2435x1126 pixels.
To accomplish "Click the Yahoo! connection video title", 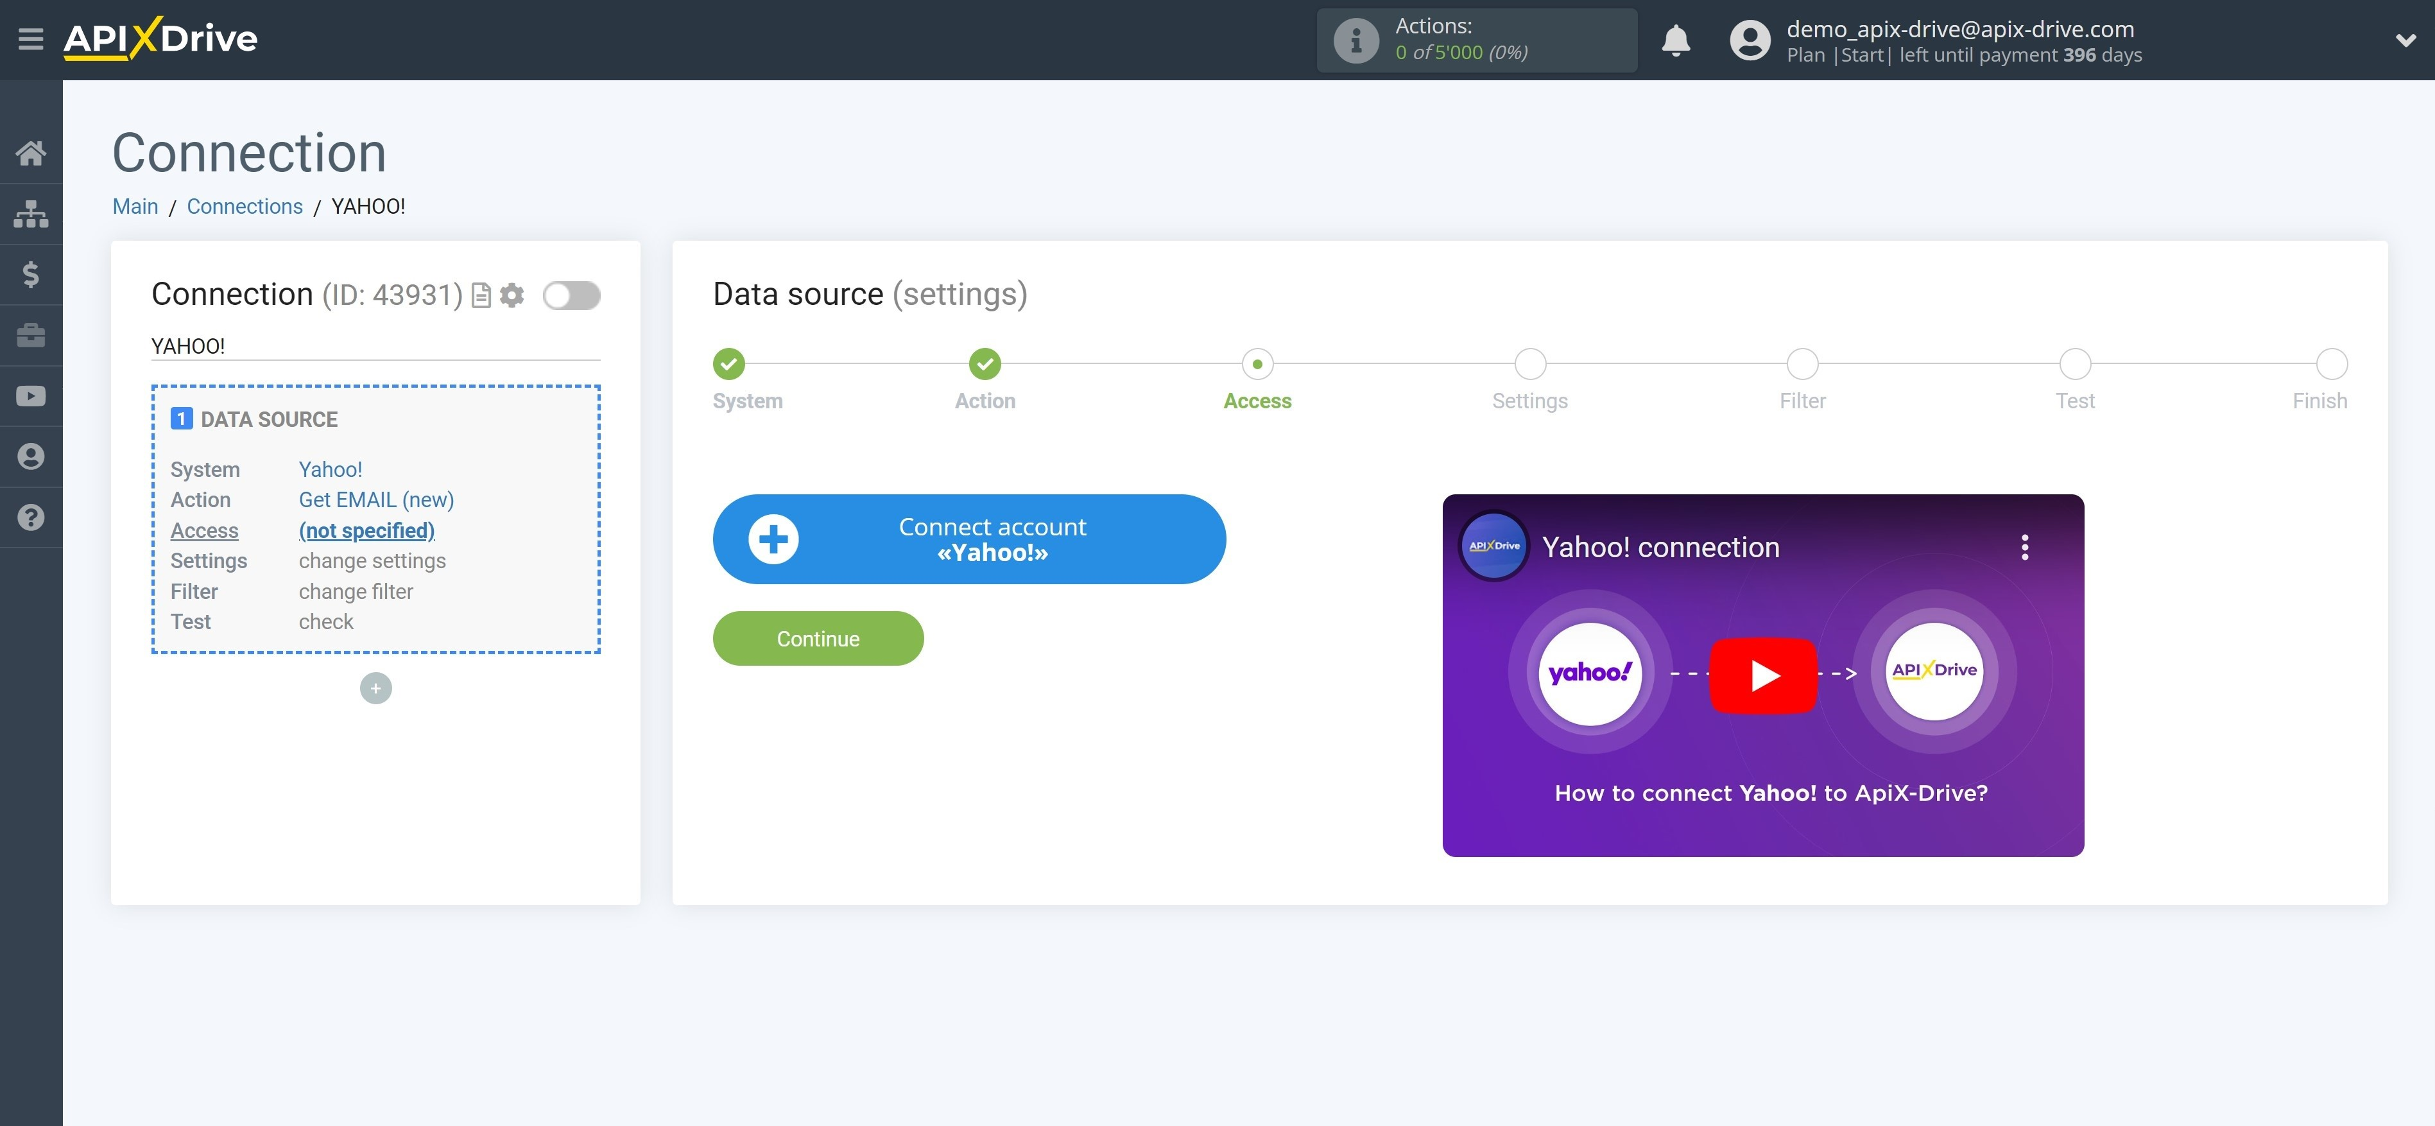I will click(x=1660, y=548).
